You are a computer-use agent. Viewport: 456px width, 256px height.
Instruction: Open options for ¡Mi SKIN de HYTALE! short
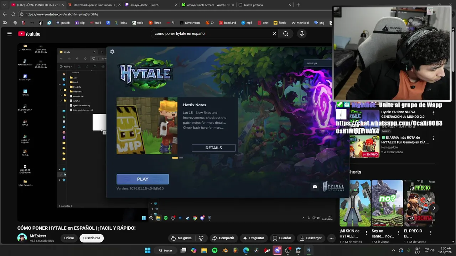click(367, 233)
